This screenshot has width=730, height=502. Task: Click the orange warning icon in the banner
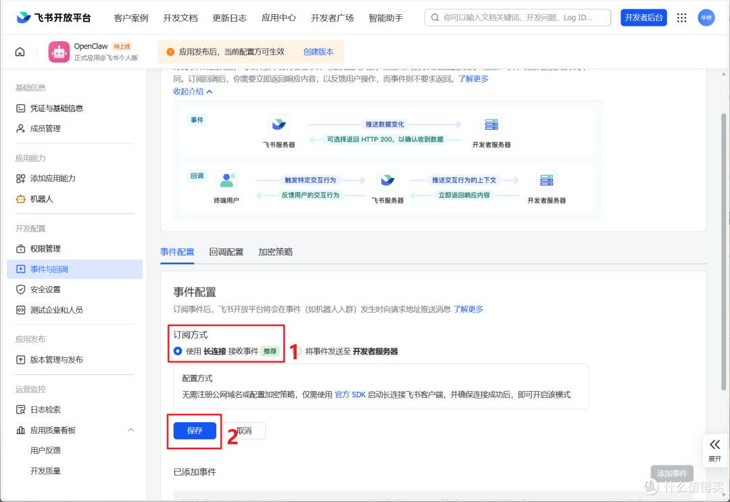(x=170, y=51)
